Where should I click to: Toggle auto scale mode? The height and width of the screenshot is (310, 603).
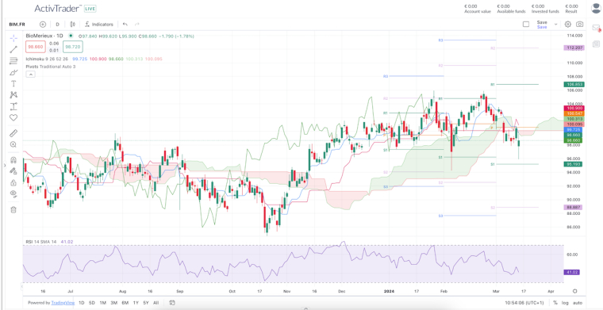[578, 303]
